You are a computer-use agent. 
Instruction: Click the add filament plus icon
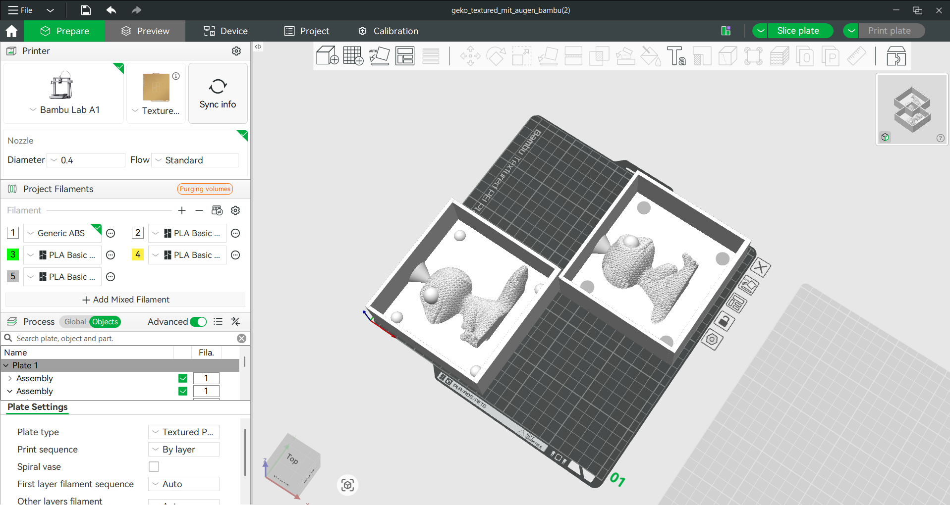coord(182,210)
